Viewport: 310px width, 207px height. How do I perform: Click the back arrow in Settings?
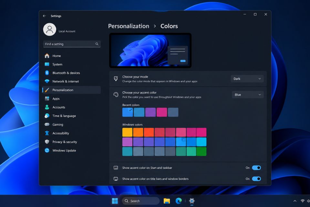click(44, 16)
